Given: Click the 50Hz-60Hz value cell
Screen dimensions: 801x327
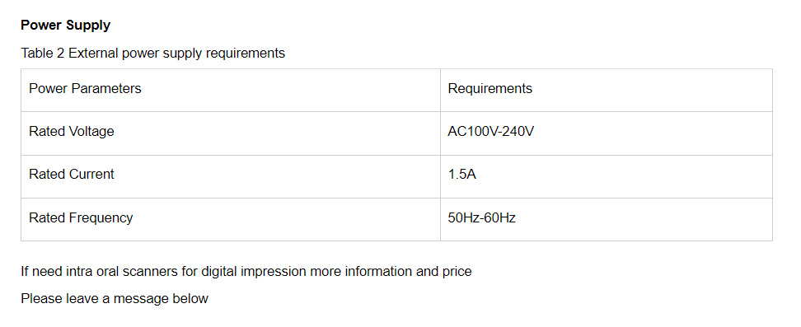Looking at the screenshot, I should (607, 219).
